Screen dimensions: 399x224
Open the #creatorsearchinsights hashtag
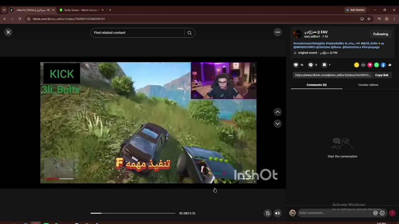[x=309, y=43]
